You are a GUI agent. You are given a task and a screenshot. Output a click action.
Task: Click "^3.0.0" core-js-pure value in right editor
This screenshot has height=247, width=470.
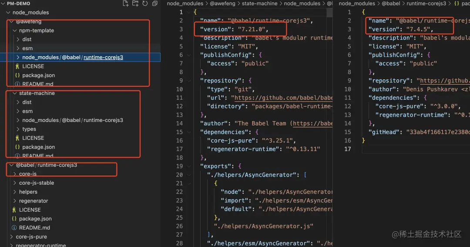[444, 106]
